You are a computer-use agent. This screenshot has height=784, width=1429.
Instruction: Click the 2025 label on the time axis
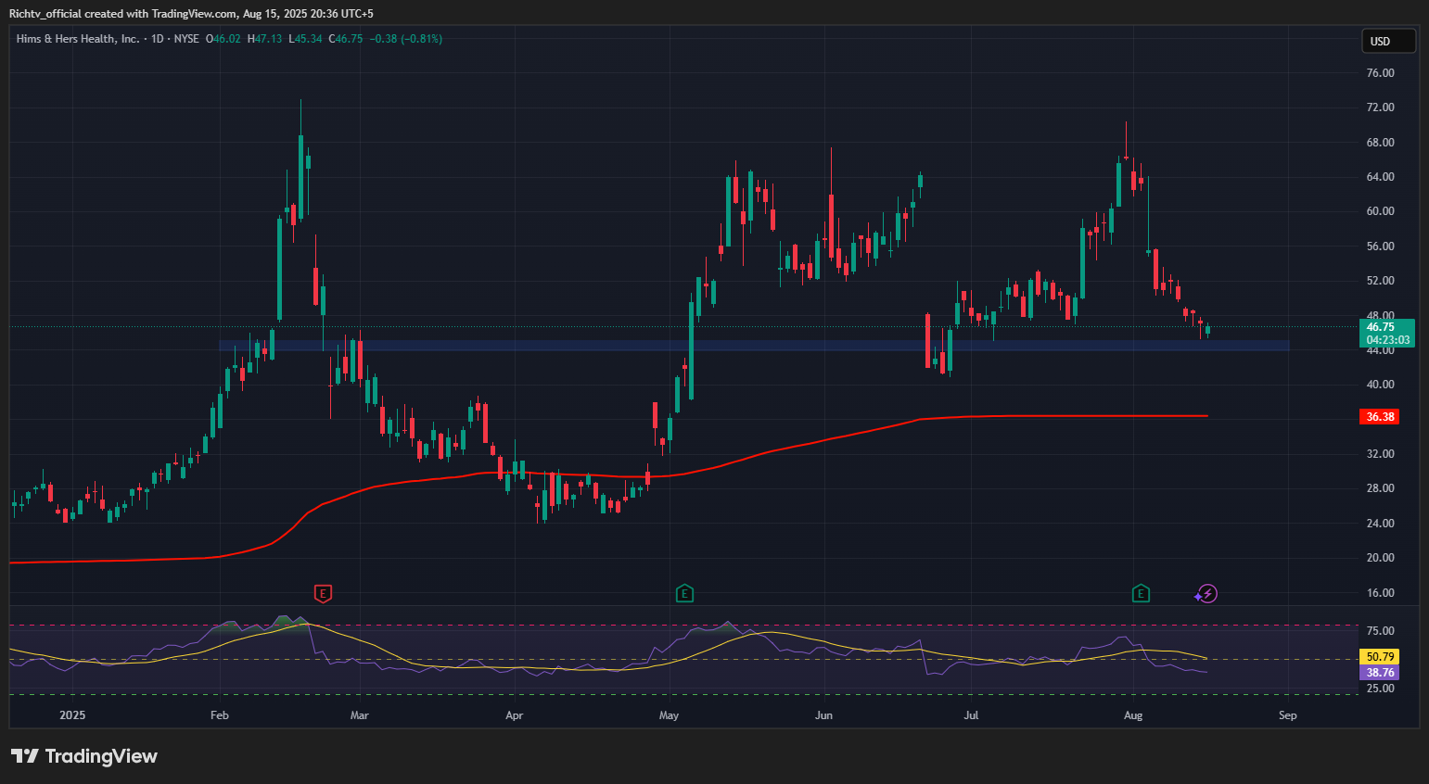click(72, 715)
